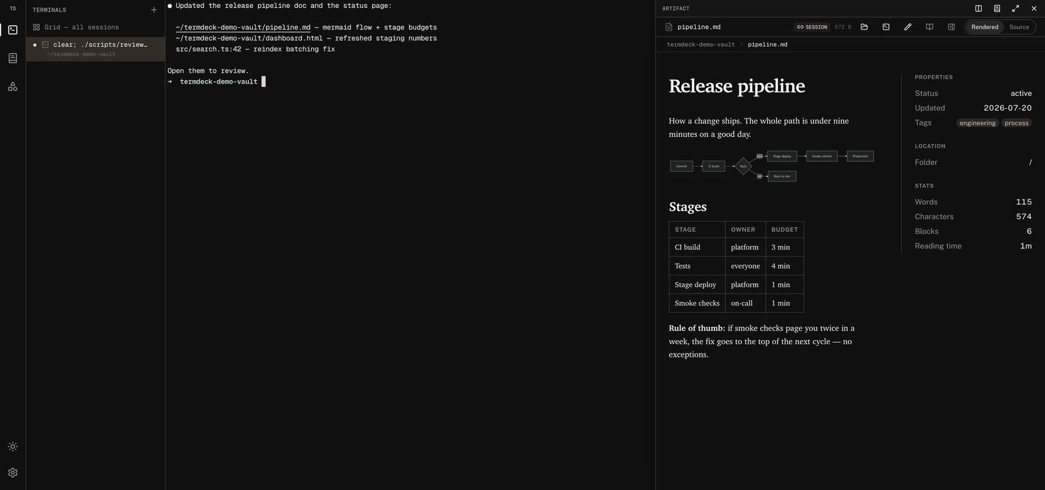Click the Reading time value 1m
Image resolution: width=1045 pixels, height=490 pixels.
click(x=1026, y=246)
